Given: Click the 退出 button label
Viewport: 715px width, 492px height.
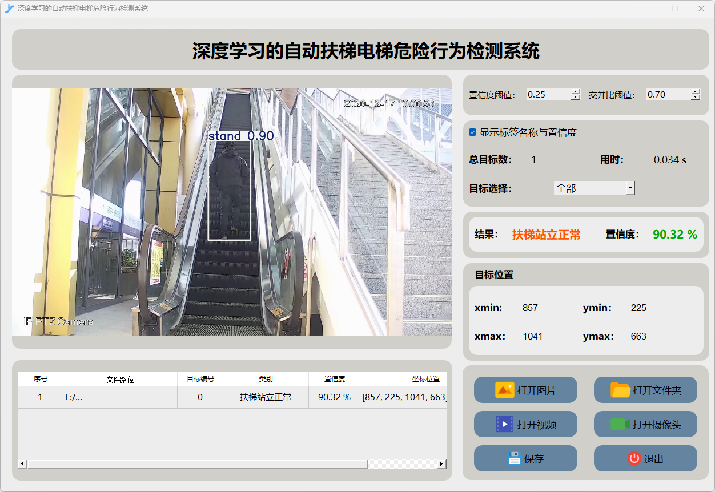Looking at the screenshot, I should coord(654,459).
